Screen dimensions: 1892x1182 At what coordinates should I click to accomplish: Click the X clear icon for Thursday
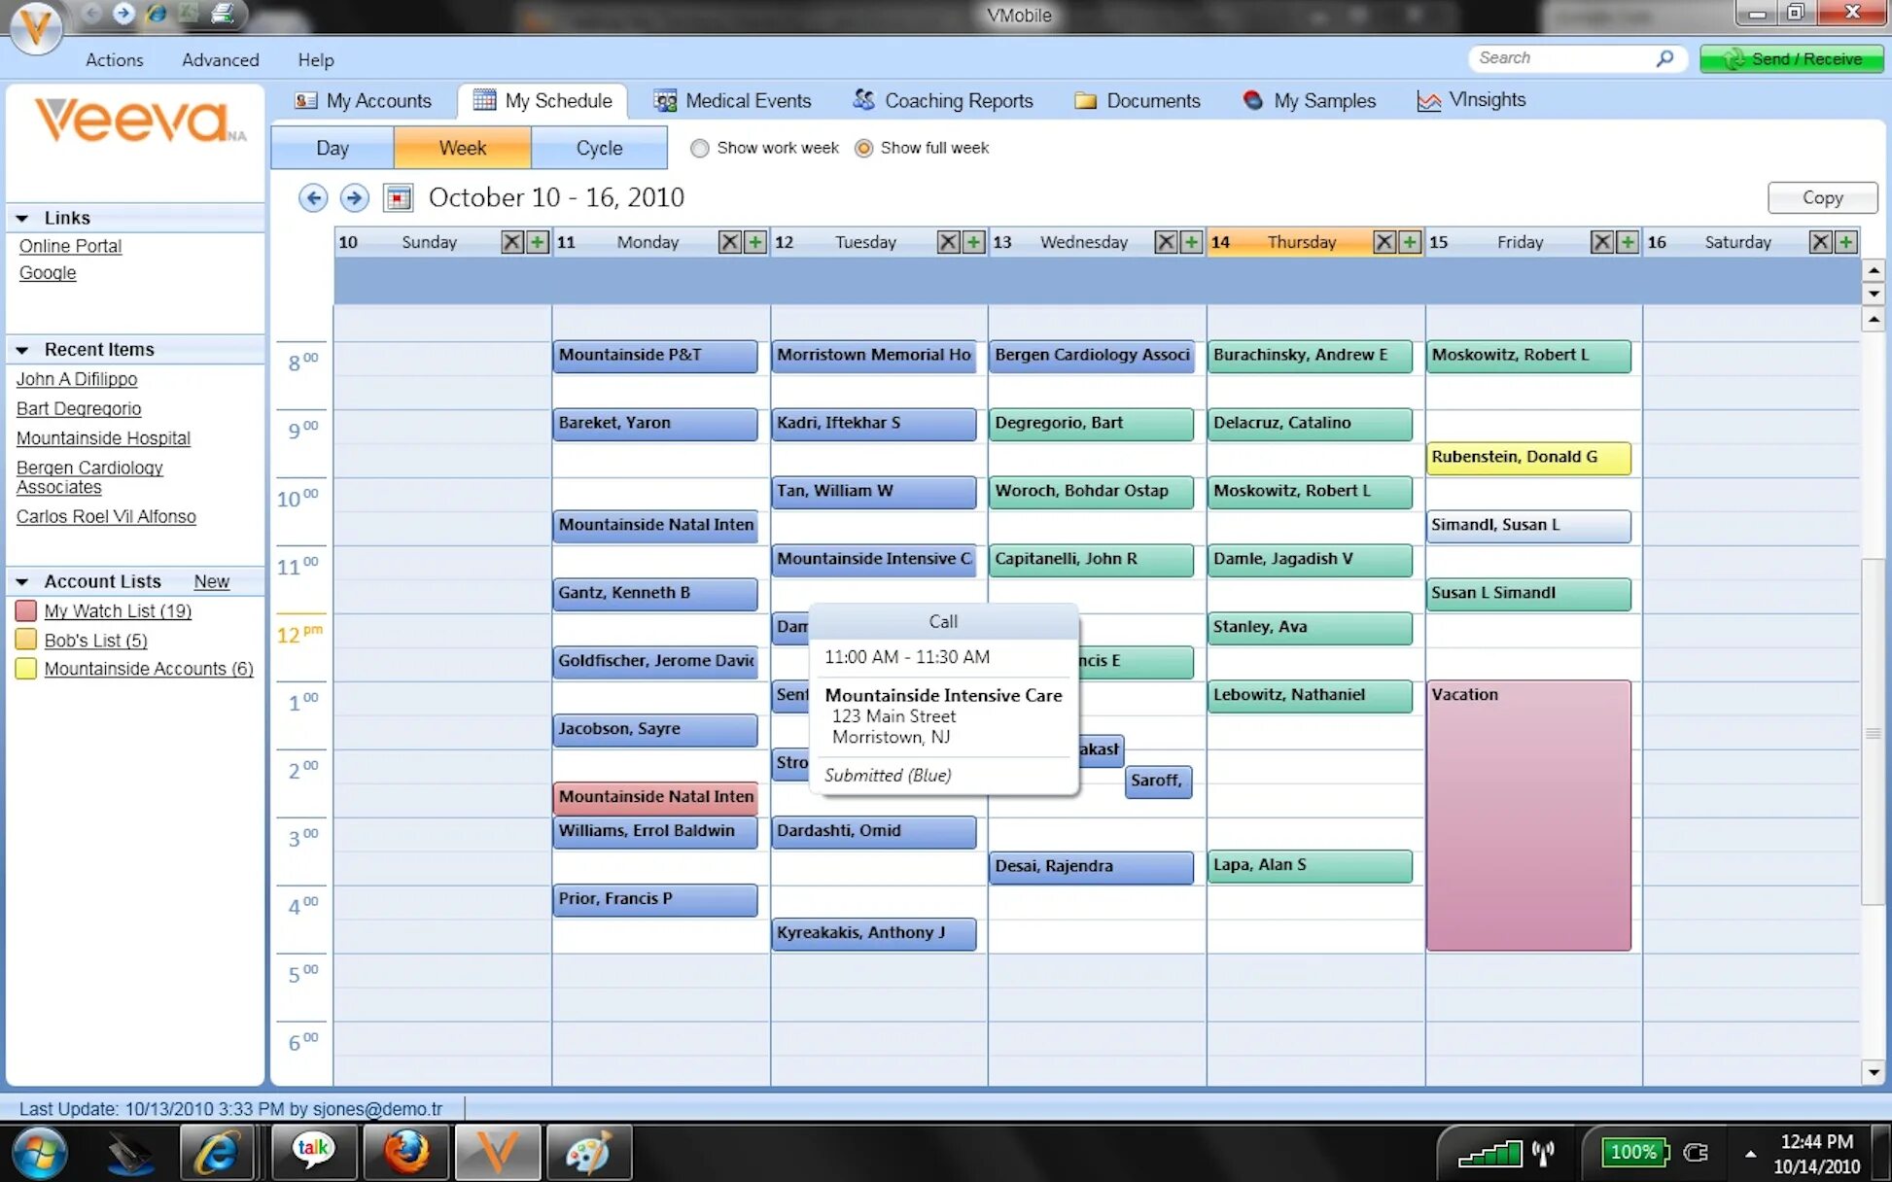1384,242
